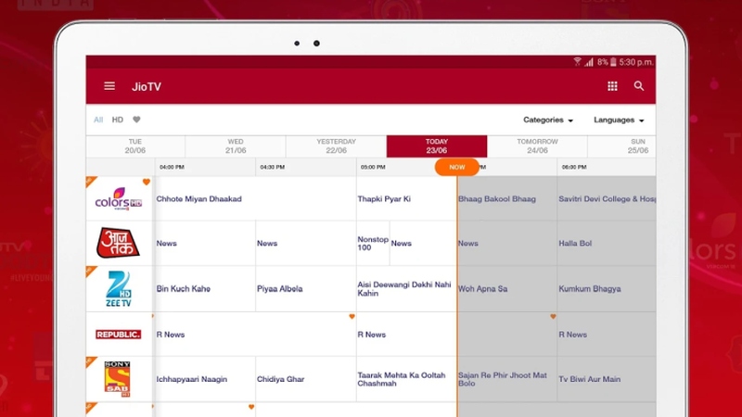Viewport: 742px width, 417px height.
Task: Tap the Wi-Fi status icon
Action: click(x=577, y=62)
